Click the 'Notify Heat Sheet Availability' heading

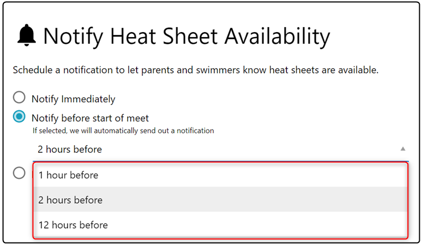click(186, 37)
